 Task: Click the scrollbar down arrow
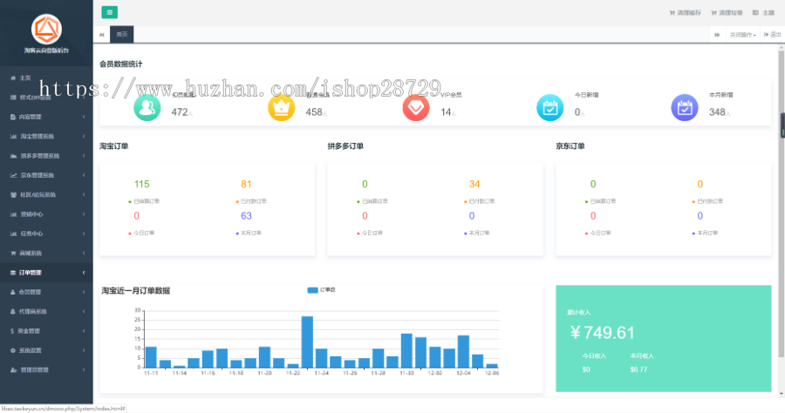click(781, 394)
